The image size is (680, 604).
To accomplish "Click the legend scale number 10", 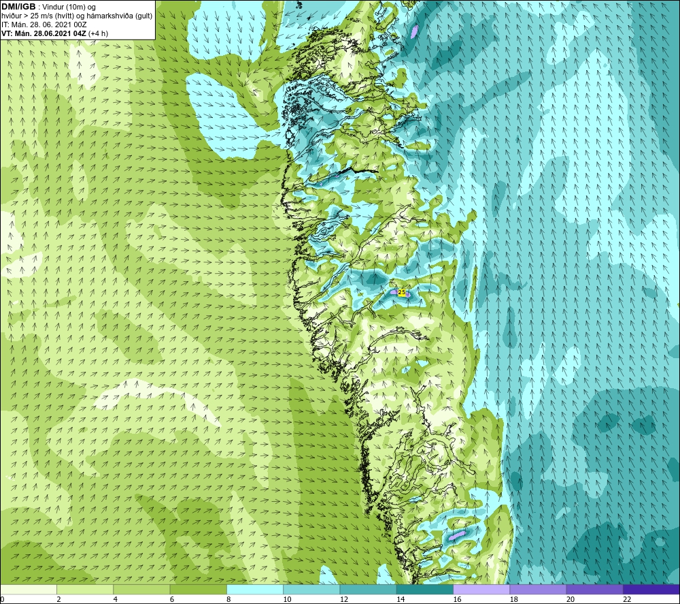I will tap(287, 599).
